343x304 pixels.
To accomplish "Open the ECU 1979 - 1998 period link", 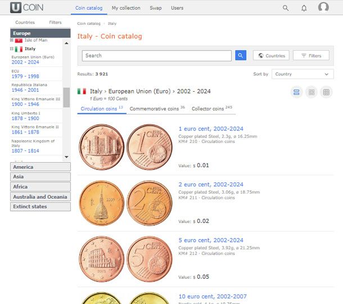I will coord(25,76).
